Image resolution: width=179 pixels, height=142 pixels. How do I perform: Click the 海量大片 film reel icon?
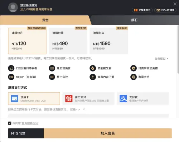pos(134,77)
